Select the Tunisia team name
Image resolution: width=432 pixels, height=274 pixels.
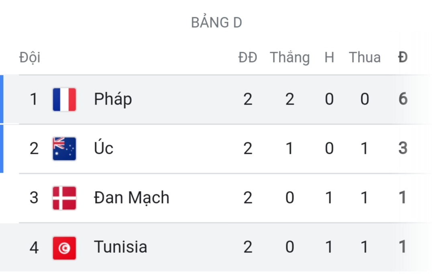click(120, 247)
